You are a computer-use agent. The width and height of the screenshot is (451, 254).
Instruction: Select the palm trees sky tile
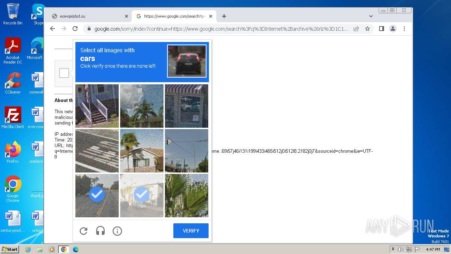[142, 106]
